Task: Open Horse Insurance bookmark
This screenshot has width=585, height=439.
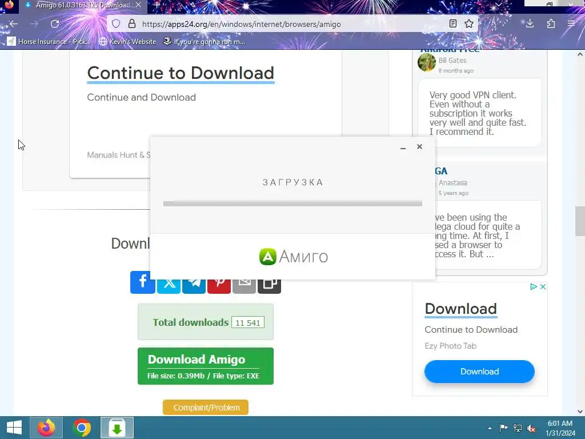Action: pyautogui.click(x=49, y=41)
